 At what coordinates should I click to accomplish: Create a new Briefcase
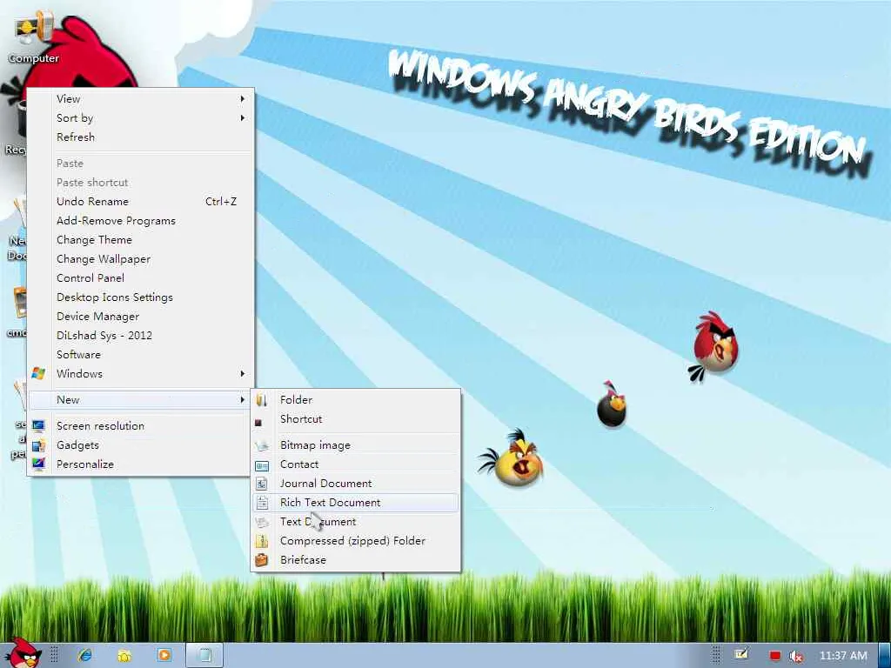coord(356,560)
